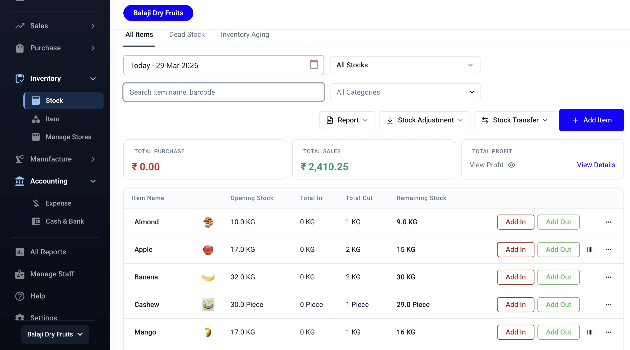Viewport: 630px width, 350px height.
Task: Click the Manage Stores storefront icon
Action: tap(36, 137)
